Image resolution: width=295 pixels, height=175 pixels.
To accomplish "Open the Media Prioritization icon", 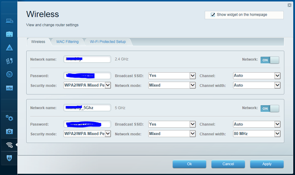I will (x=9, y=61).
